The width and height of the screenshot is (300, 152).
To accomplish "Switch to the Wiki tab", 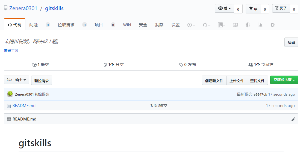I will [127, 25].
